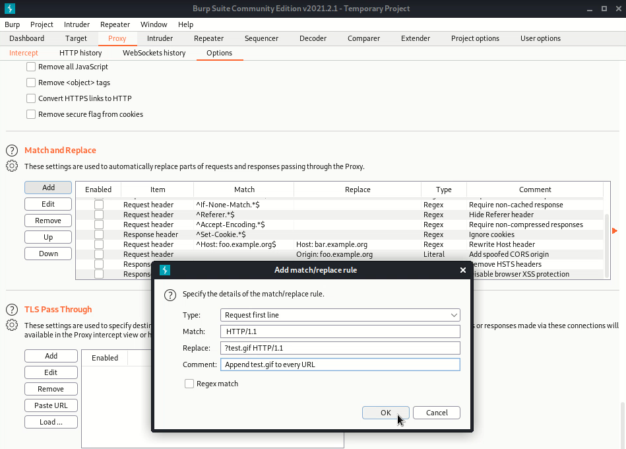The image size is (626, 449).
Task: Sort rules by Match column header
Action: tap(244, 190)
